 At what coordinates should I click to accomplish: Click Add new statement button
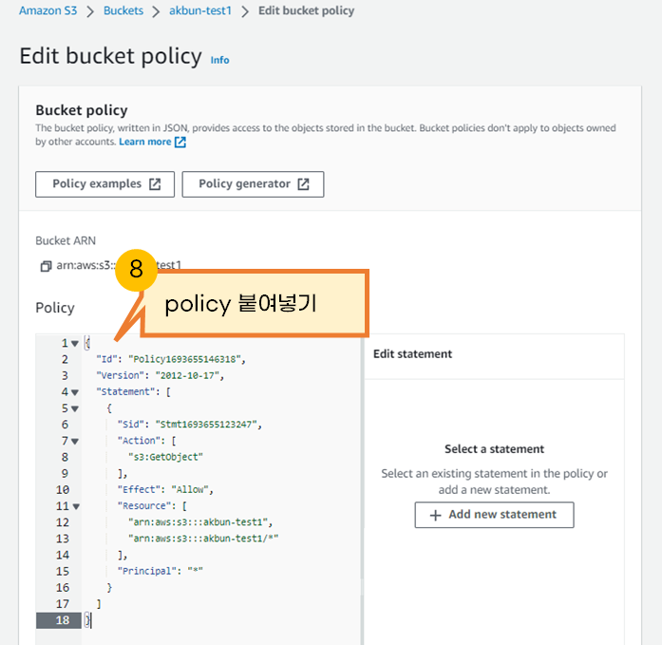[x=494, y=515]
